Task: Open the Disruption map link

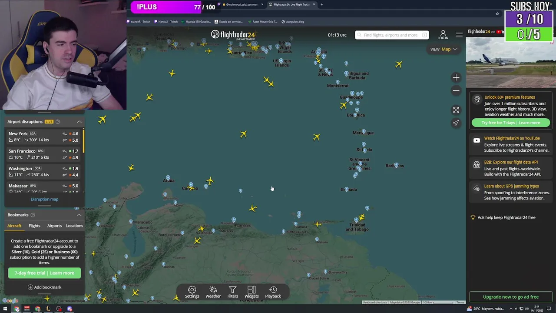Action: [x=44, y=199]
